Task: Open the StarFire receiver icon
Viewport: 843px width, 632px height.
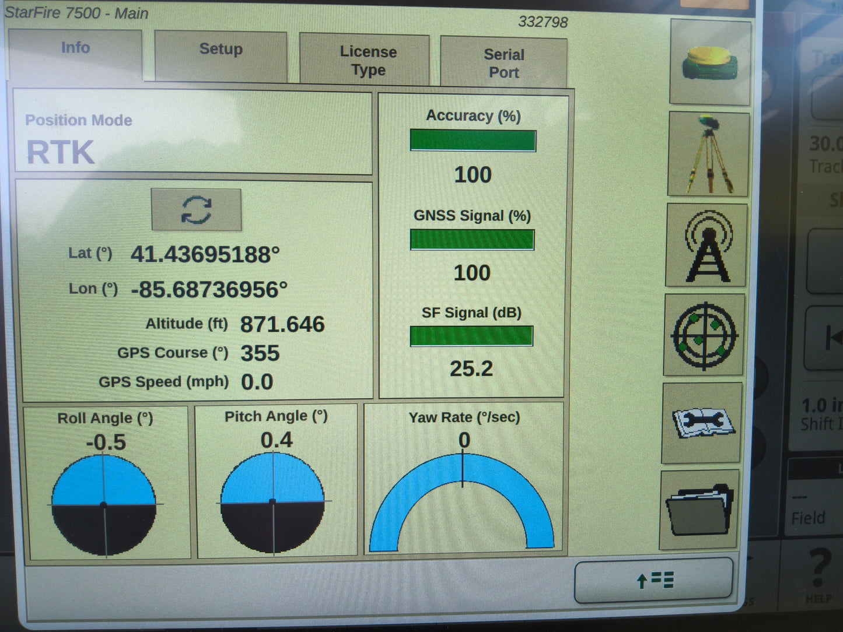Action: tap(710, 62)
